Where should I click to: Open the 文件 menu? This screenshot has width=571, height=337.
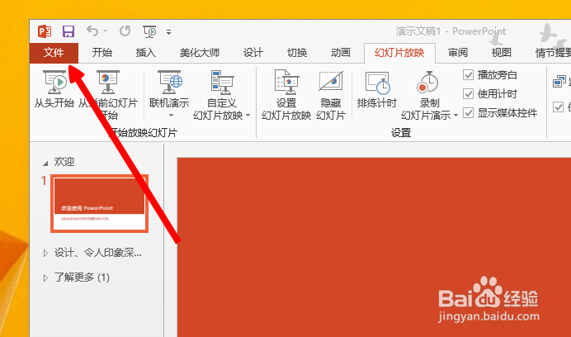pyautogui.click(x=54, y=53)
